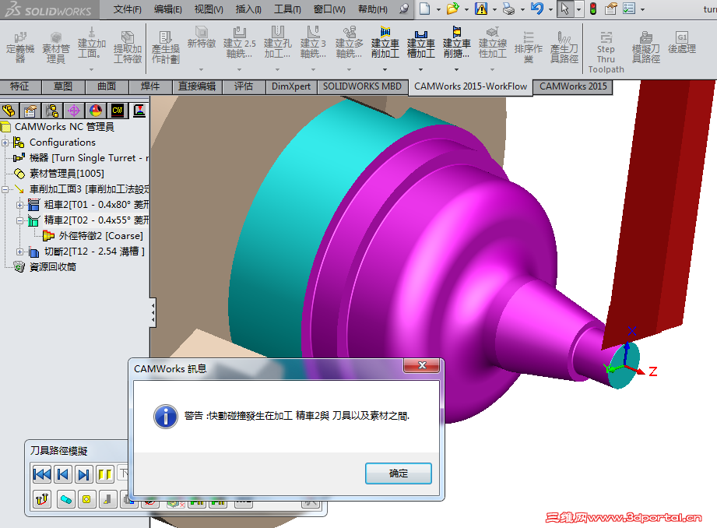717x528 pixels.
Task: Click the pushpin icon next to the menu bar
Action: [404, 9]
